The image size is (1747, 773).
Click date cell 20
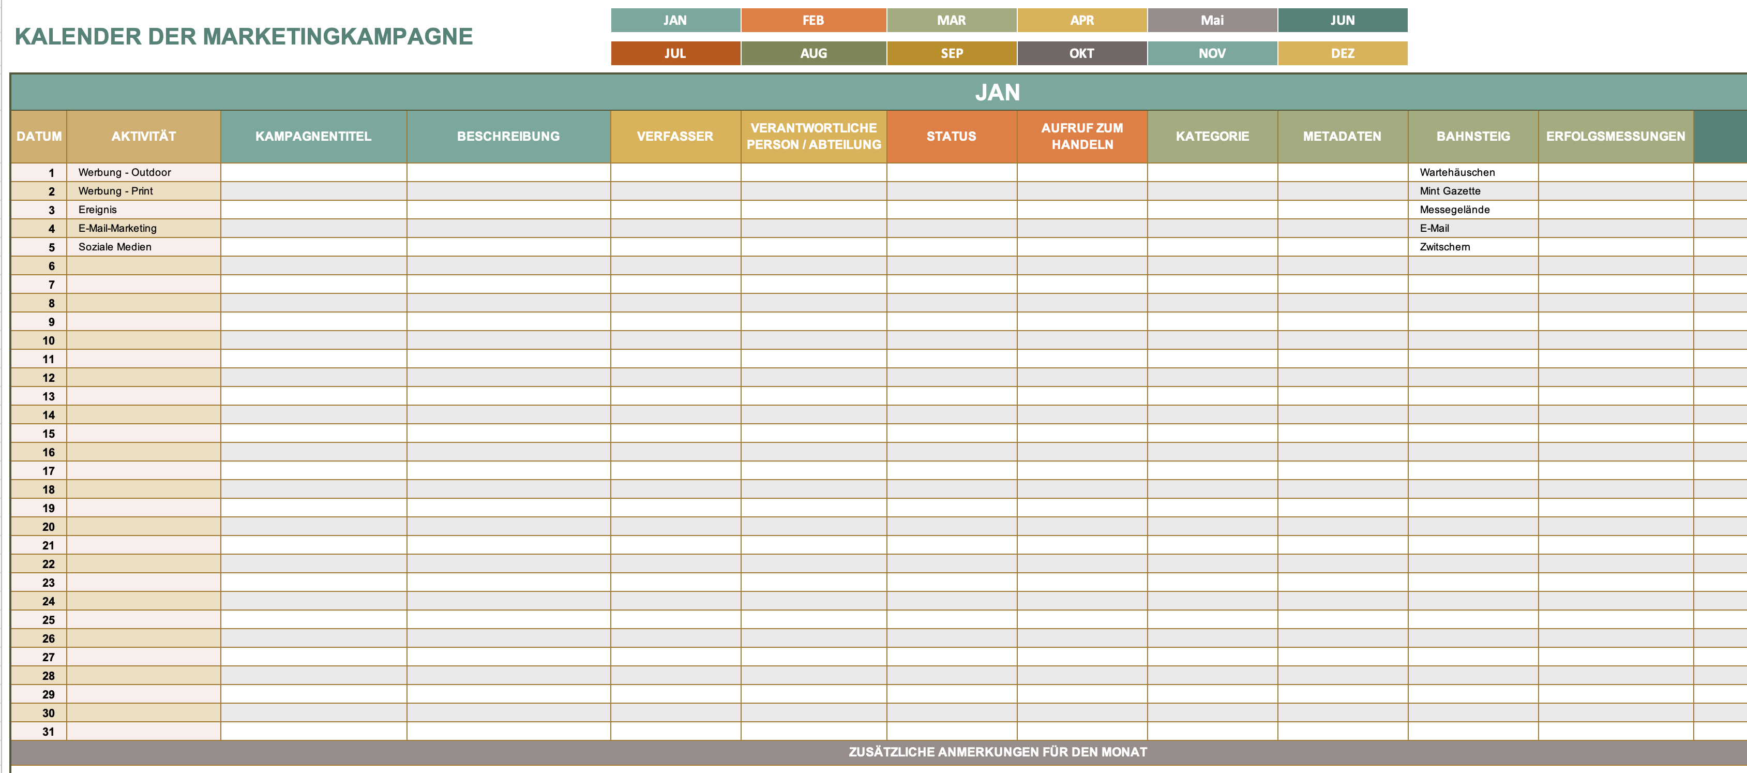(x=39, y=527)
